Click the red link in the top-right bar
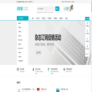The height and width of the screenshot is (92, 92). click(x=63, y=2)
